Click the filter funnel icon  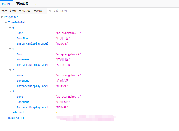[50, 11]
